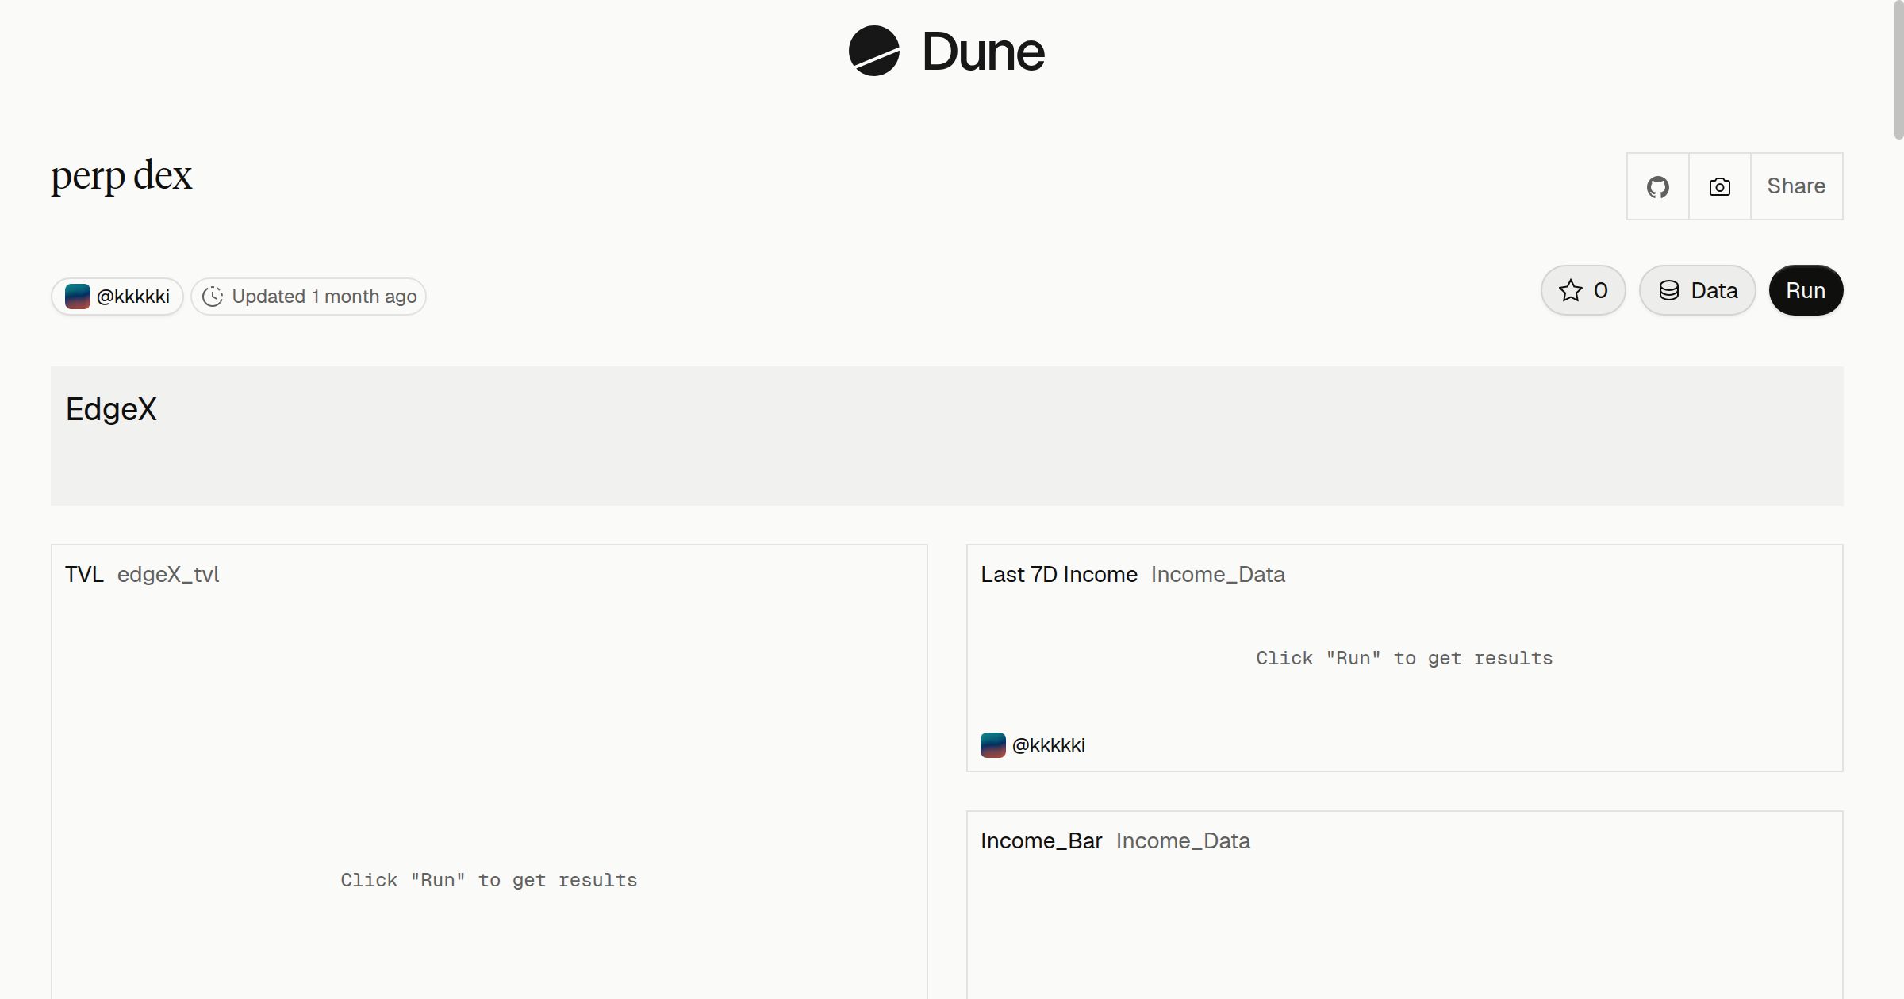Open Income_Data link beside Last 7D Income

tap(1218, 574)
